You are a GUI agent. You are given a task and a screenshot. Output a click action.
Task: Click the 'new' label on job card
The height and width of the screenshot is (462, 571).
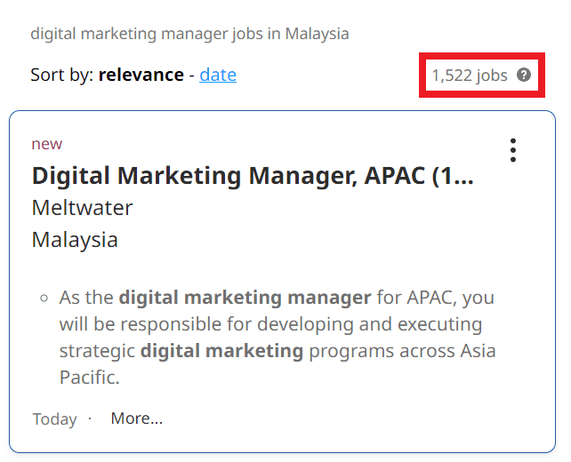pos(47,144)
